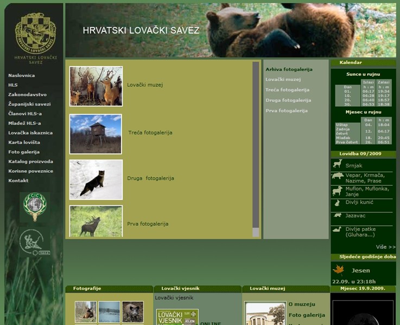Open the hunting tower thumbnail

(x=96, y=134)
